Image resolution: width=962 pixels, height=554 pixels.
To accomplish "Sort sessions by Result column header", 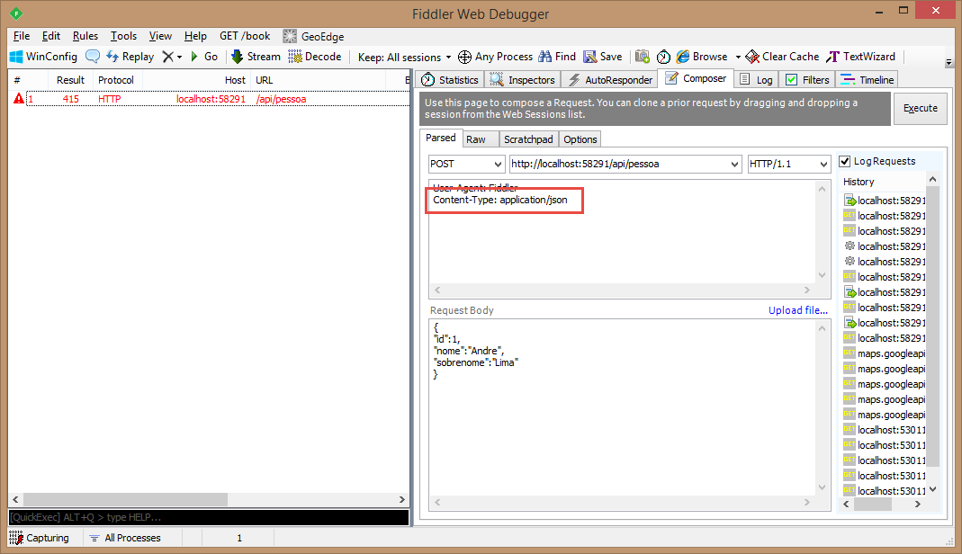I will [x=70, y=80].
